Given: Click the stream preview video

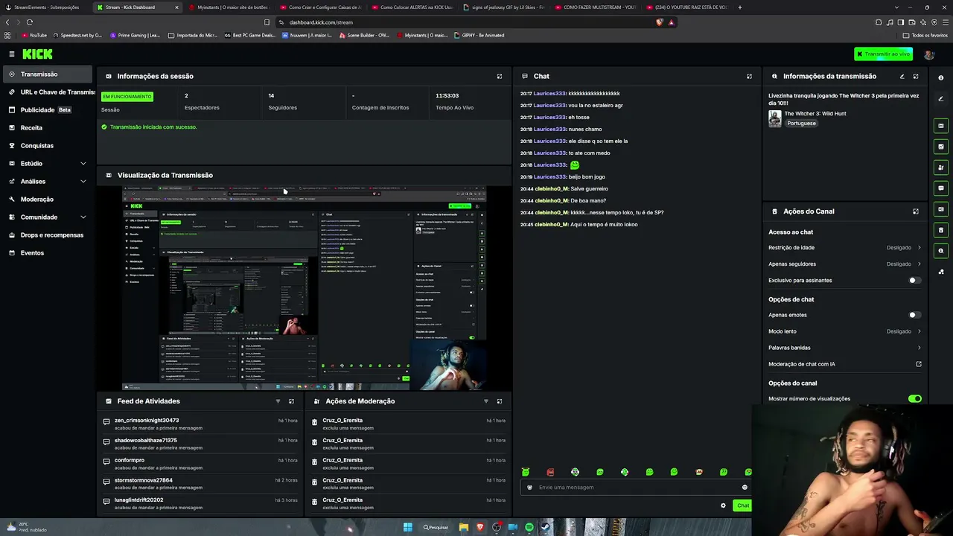Looking at the screenshot, I should [305, 288].
